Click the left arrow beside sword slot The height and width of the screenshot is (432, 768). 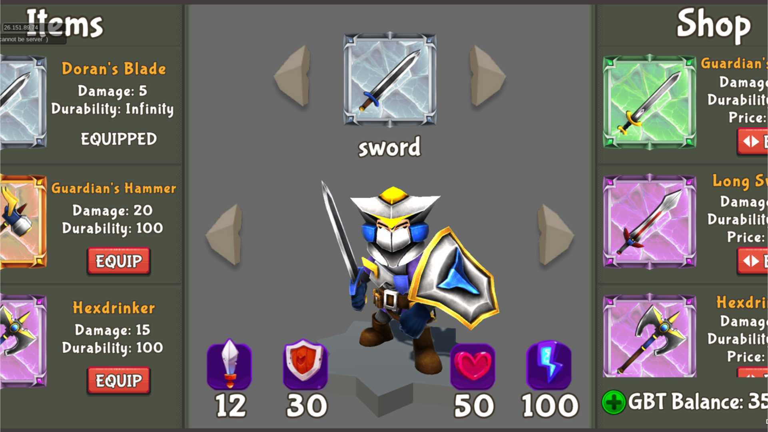pos(293,76)
